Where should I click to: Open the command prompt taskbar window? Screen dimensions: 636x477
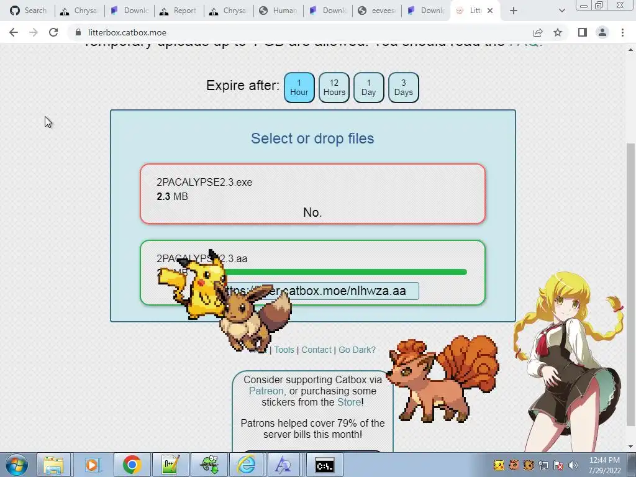324,465
